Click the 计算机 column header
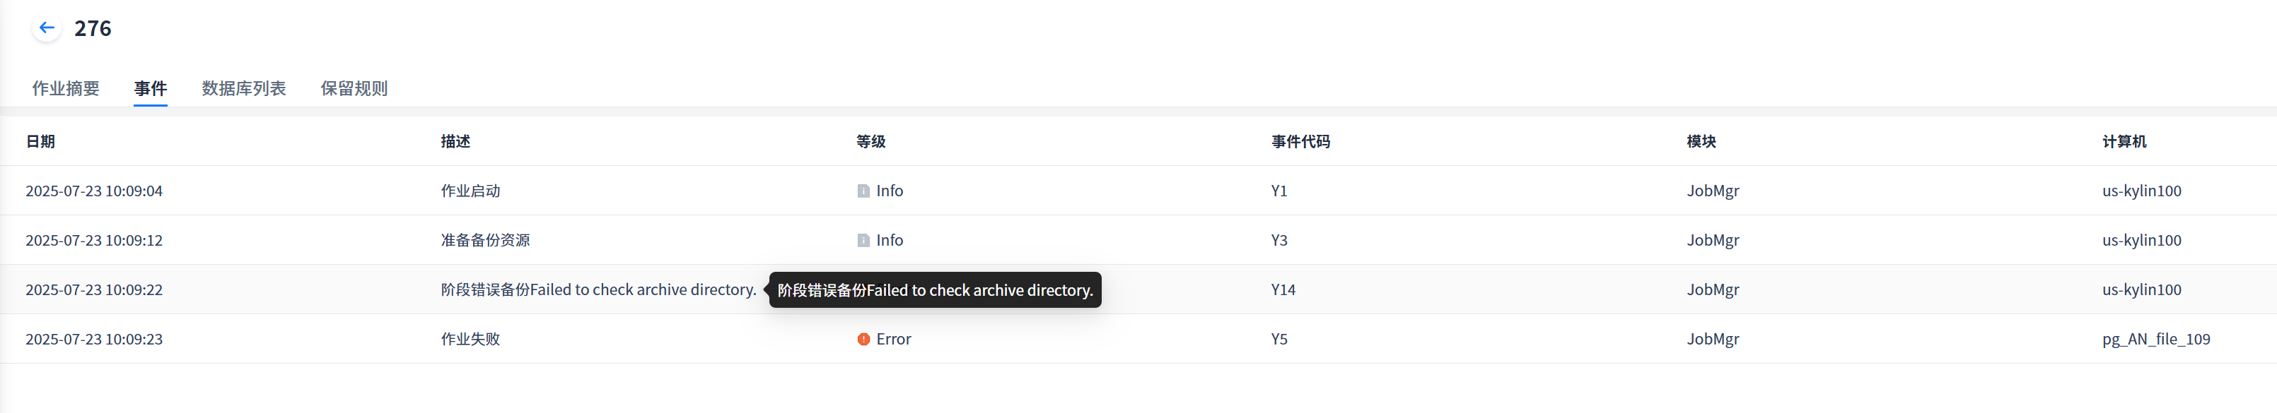 pos(2124,141)
